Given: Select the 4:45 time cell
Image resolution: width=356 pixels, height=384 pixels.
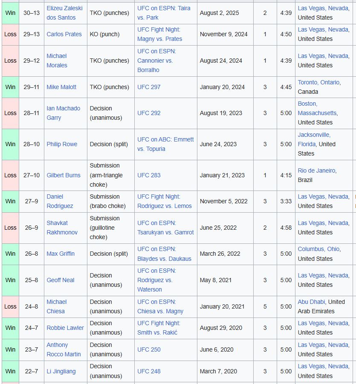Looking at the screenshot, I should (286, 87).
